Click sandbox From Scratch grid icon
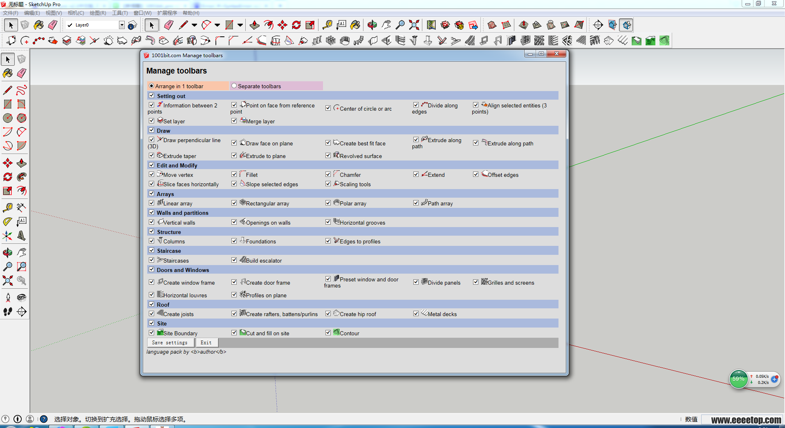Viewport: 785px width, 428px height. click(x=506, y=25)
